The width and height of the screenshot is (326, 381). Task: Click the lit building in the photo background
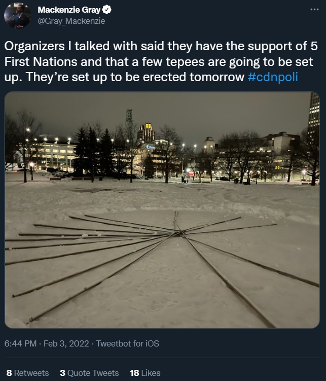click(53, 155)
